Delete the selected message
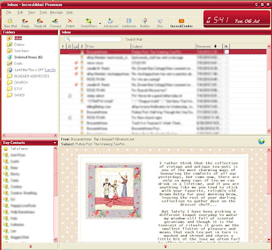 click(x=70, y=23)
